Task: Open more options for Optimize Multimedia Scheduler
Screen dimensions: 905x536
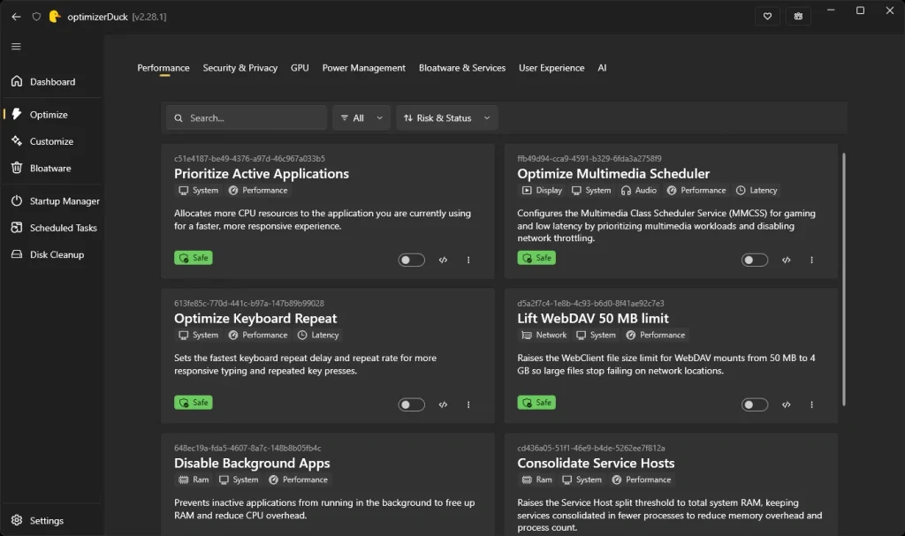Action: 811,260
